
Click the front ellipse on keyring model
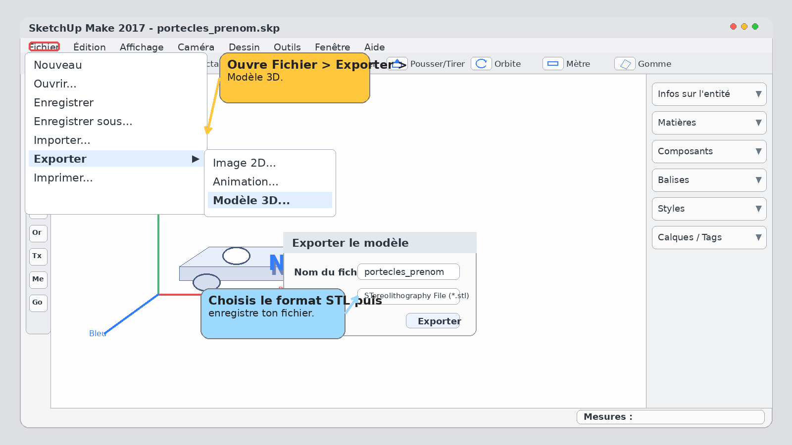[206, 282]
